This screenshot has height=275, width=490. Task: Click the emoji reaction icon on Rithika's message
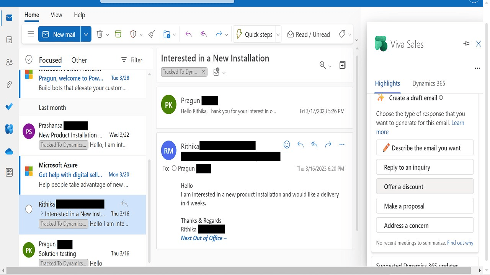[x=287, y=144]
